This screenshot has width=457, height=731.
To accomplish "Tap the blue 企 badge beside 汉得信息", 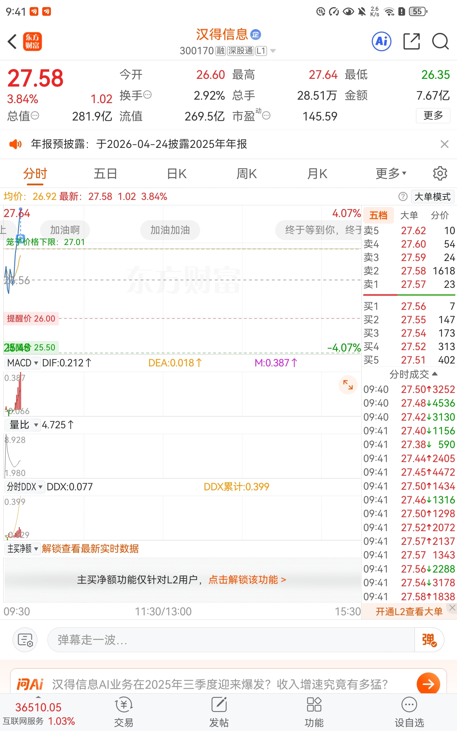I will point(256,35).
